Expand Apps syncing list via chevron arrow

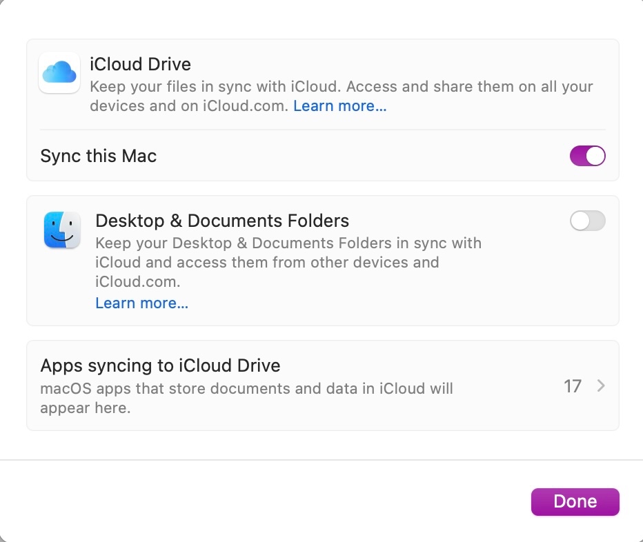click(601, 386)
